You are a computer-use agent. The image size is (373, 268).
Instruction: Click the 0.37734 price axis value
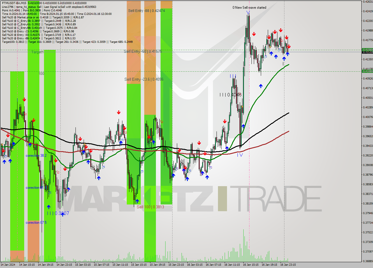click(x=368, y=223)
